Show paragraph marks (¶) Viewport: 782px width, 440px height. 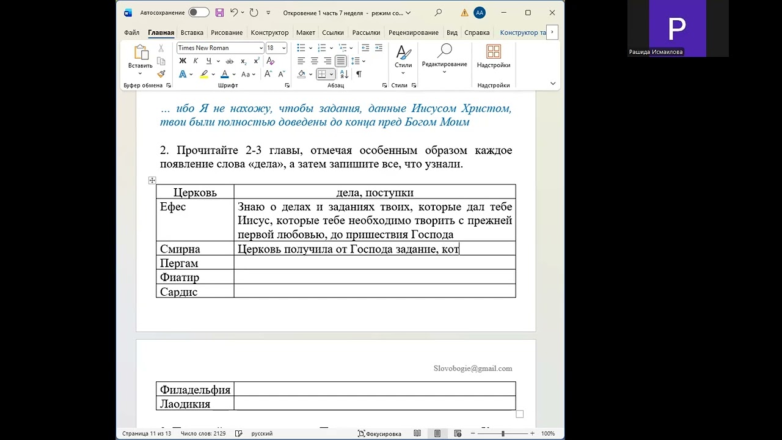pyautogui.click(x=359, y=74)
